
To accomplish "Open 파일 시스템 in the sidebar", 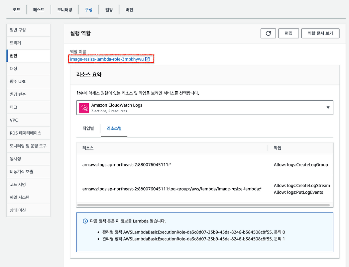I will coord(28,198).
